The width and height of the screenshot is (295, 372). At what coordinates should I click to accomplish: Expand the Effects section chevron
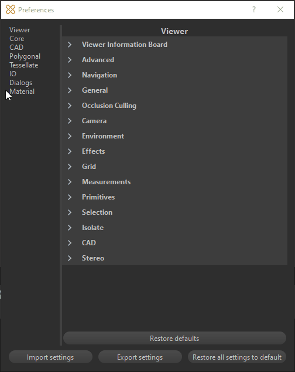(x=70, y=151)
